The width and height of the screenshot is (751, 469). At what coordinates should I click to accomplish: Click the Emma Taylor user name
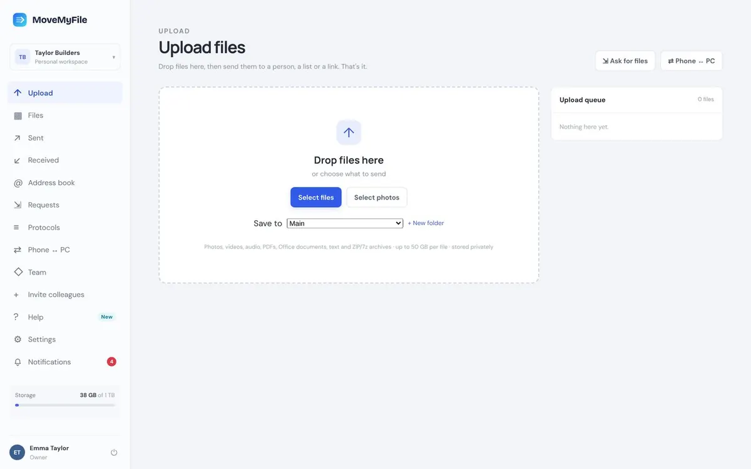[49, 448]
